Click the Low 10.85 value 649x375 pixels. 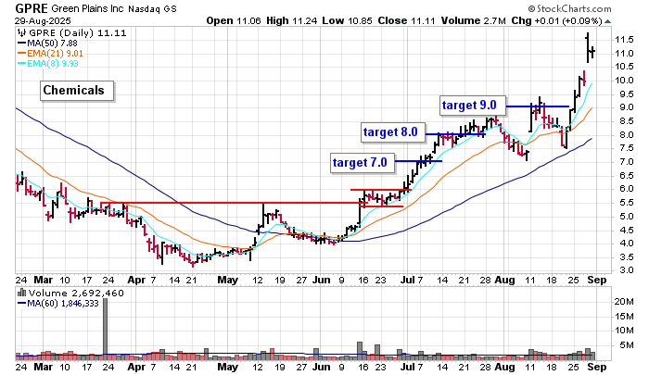point(348,20)
